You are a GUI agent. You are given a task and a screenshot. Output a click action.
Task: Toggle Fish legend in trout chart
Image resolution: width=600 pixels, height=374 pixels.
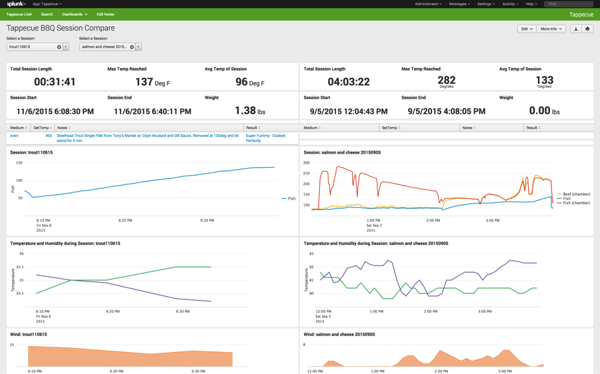(x=291, y=198)
